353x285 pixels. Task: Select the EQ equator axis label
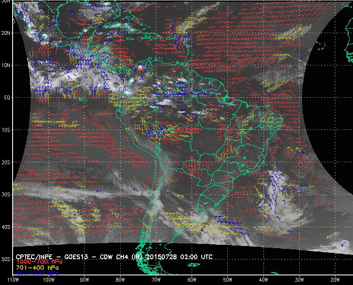click(7, 98)
